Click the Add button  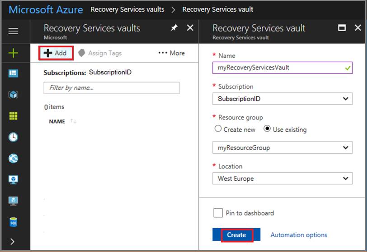tap(56, 53)
